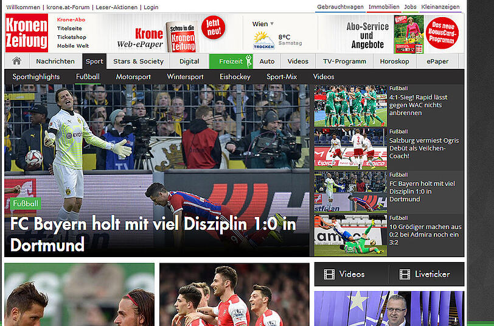Screen dimensions: 494x326
Task: Open thumbnail of Rapid players celebrating
Action: click(x=350, y=105)
